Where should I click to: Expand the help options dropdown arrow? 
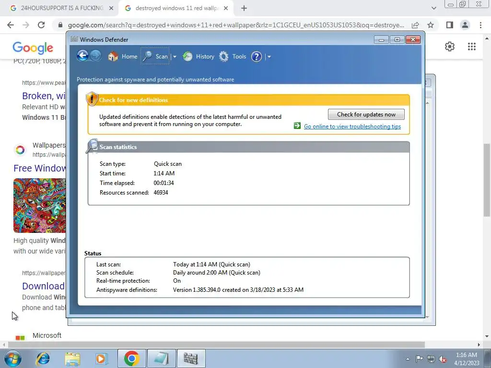click(x=269, y=57)
